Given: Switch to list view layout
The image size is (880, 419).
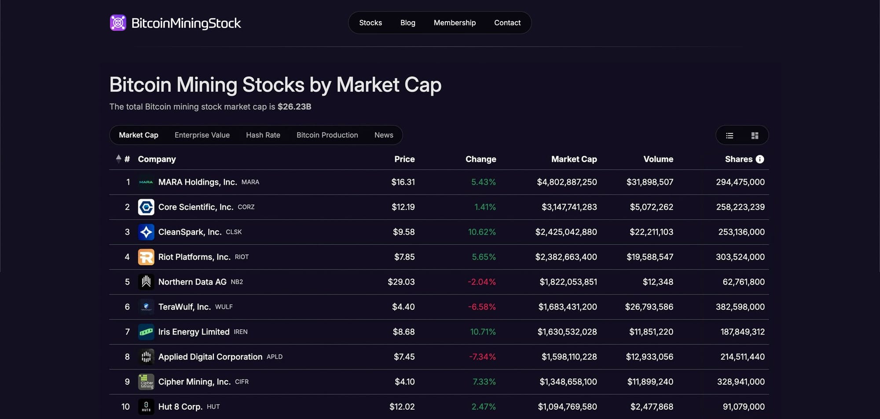Looking at the screenshot, I should tap(730, 136).
